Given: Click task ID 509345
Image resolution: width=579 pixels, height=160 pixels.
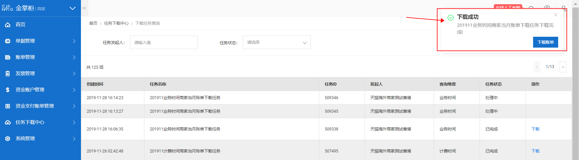Looking at the screenshot, I should point(331,111).
